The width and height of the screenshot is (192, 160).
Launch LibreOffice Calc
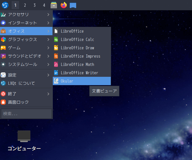pyautogui.click(x=82, y=39)
